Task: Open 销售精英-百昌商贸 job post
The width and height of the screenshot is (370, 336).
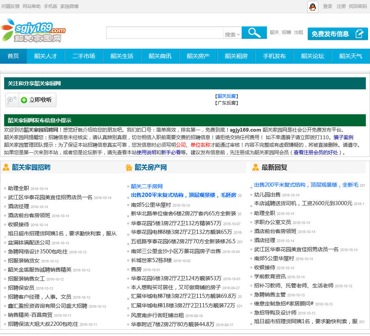Action: pyautogui.click(x=30, y=315)
